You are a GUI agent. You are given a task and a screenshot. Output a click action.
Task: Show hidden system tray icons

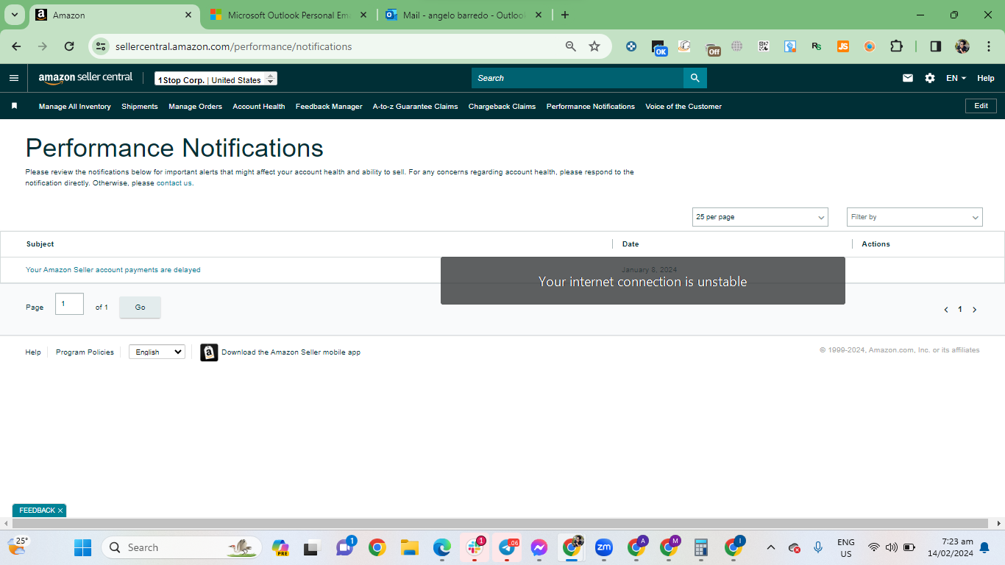pos(770,547)
